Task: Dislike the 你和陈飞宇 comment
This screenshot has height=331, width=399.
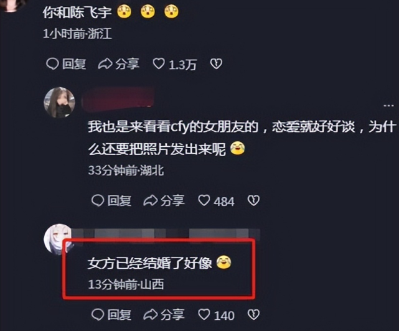Action: (x=216, y=63)
